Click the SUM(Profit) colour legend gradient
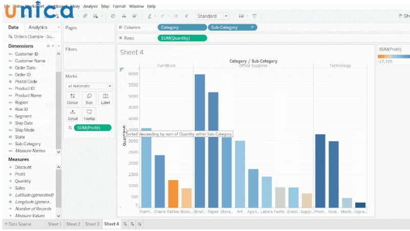 click(x=394, y=55)
